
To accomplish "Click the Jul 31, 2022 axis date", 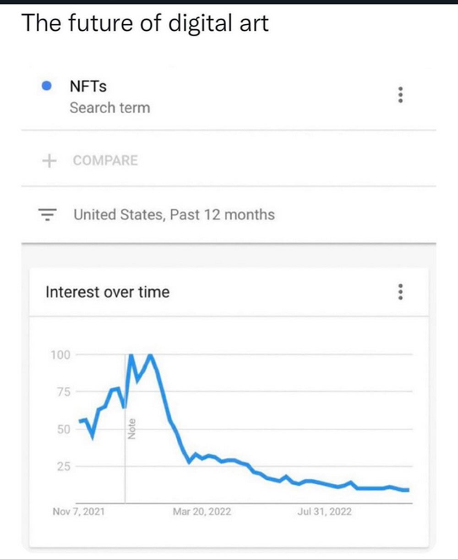I will (x=324, y=512).
